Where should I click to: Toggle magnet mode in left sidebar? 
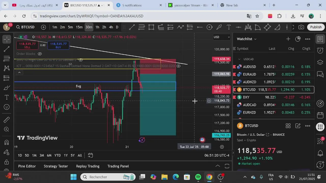(x=7, y=142)
